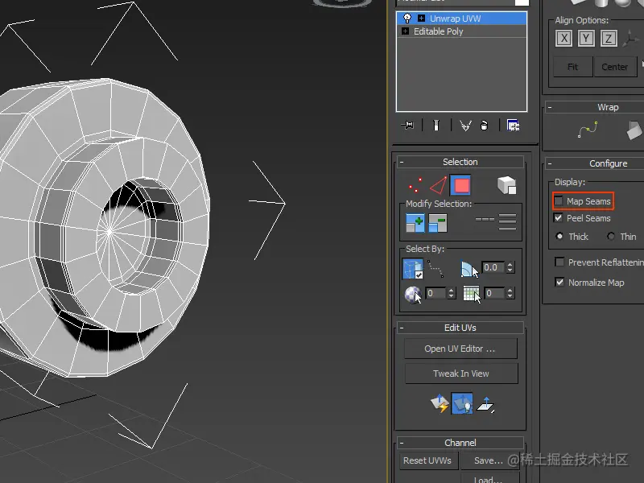Click Load... button in Channel

click(489, 479)
